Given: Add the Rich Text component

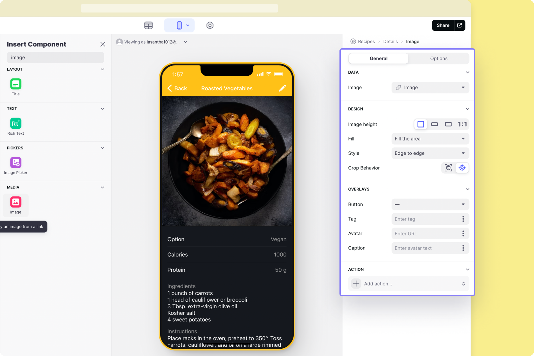Looking at the screenshot, I should click(x=16, y=123).
